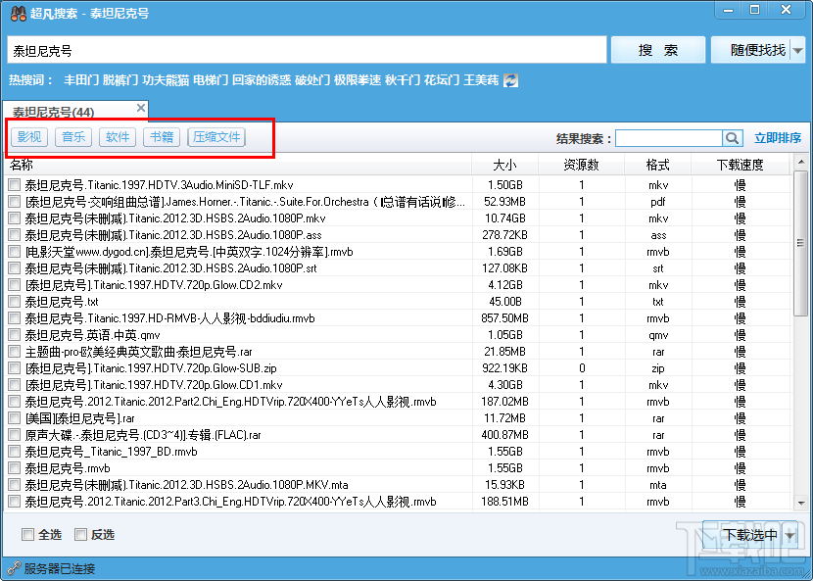Click hot word 电梯门

point(211,80)
